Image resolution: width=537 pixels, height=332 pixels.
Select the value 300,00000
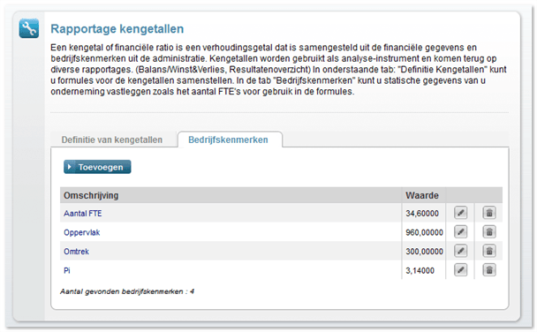pyautogui.click(x=424, y=252)
